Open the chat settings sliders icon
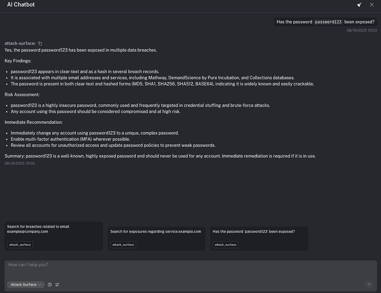Viewport: 381px width, 293px height. (x=57, y=285)
